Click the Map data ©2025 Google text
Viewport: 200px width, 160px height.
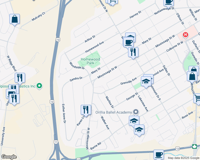pos(183,158)
